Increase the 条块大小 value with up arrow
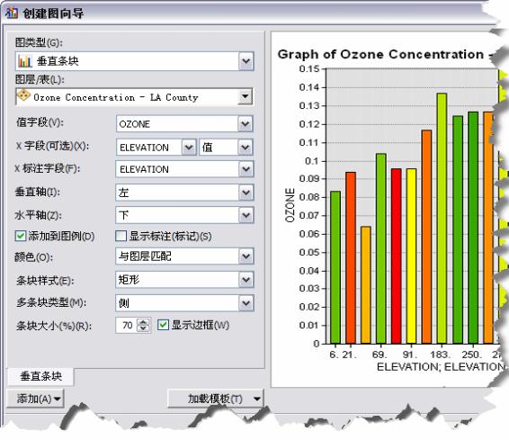The height and width of the screenshot is (440, 509). point(143,322)
